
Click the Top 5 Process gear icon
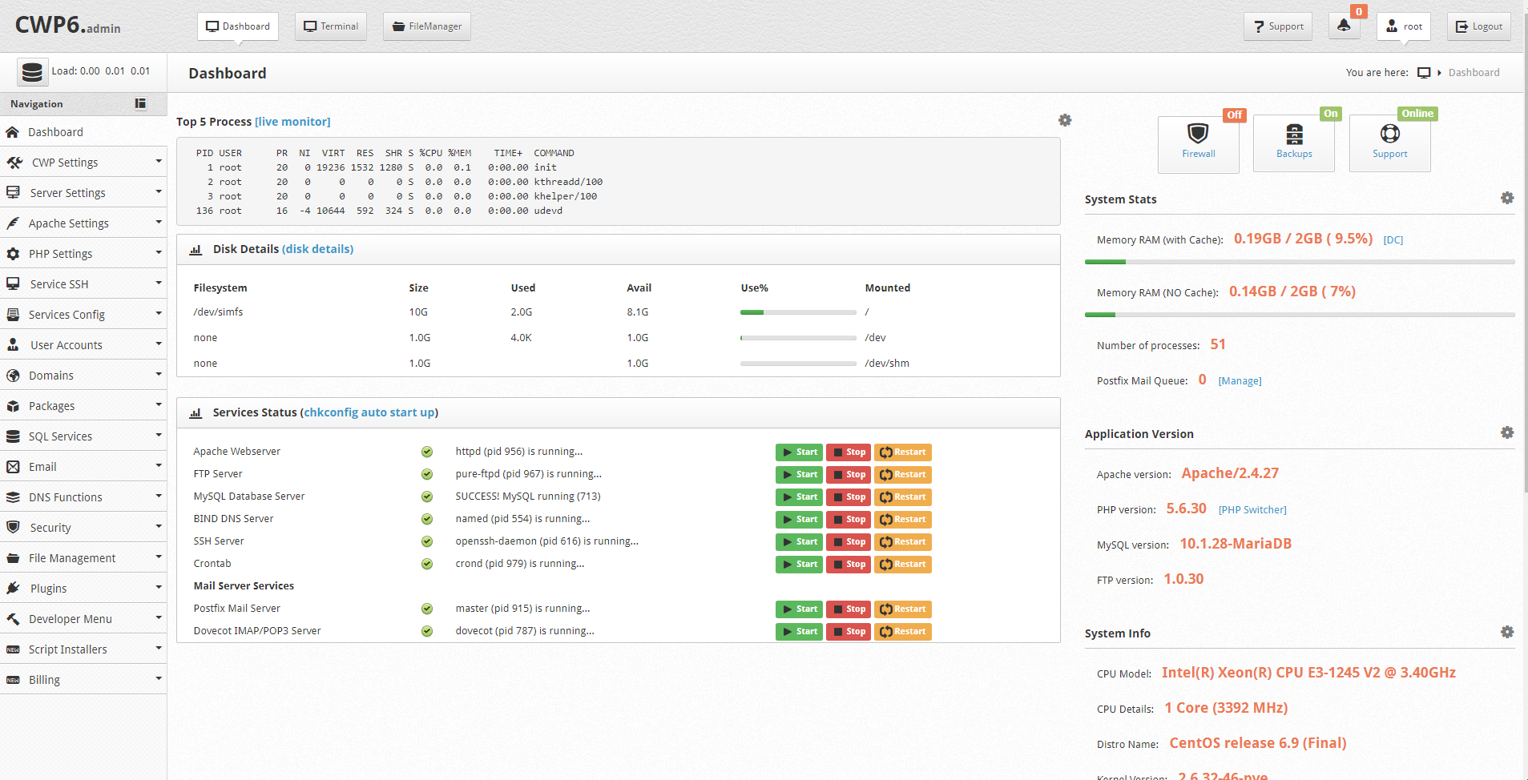pos(1064,120)
